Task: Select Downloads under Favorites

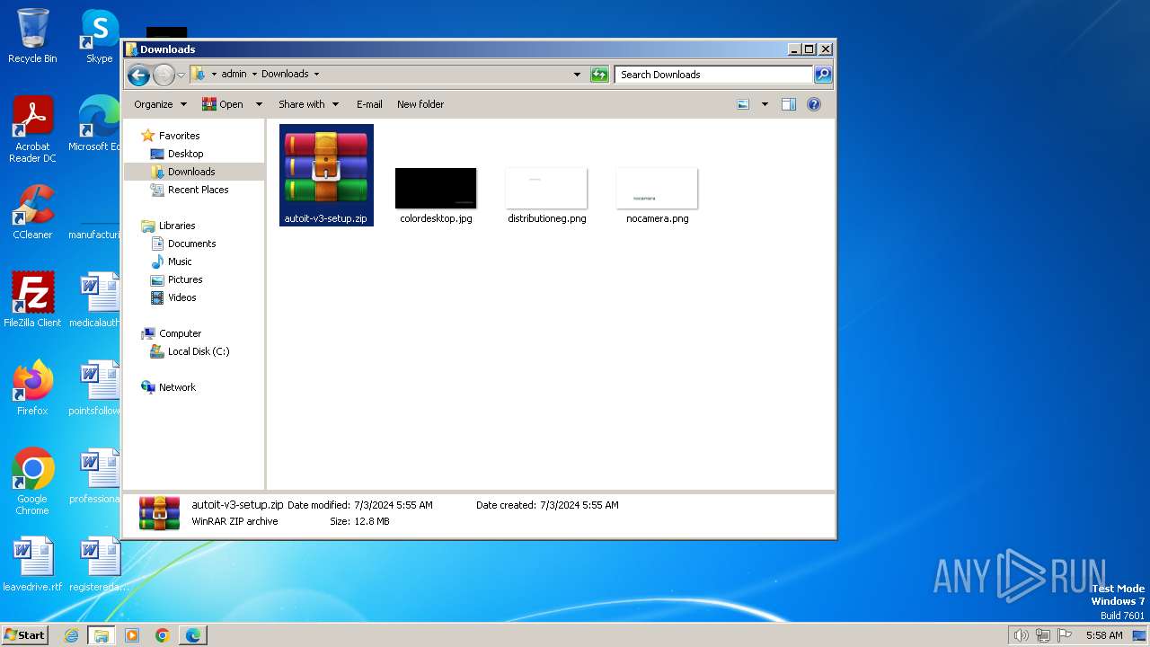Action: [191, 172]
